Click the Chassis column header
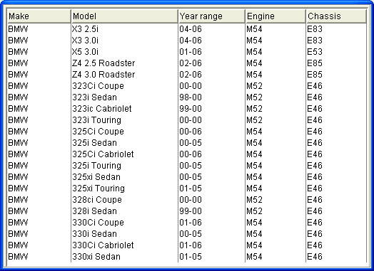 point(336,16)
